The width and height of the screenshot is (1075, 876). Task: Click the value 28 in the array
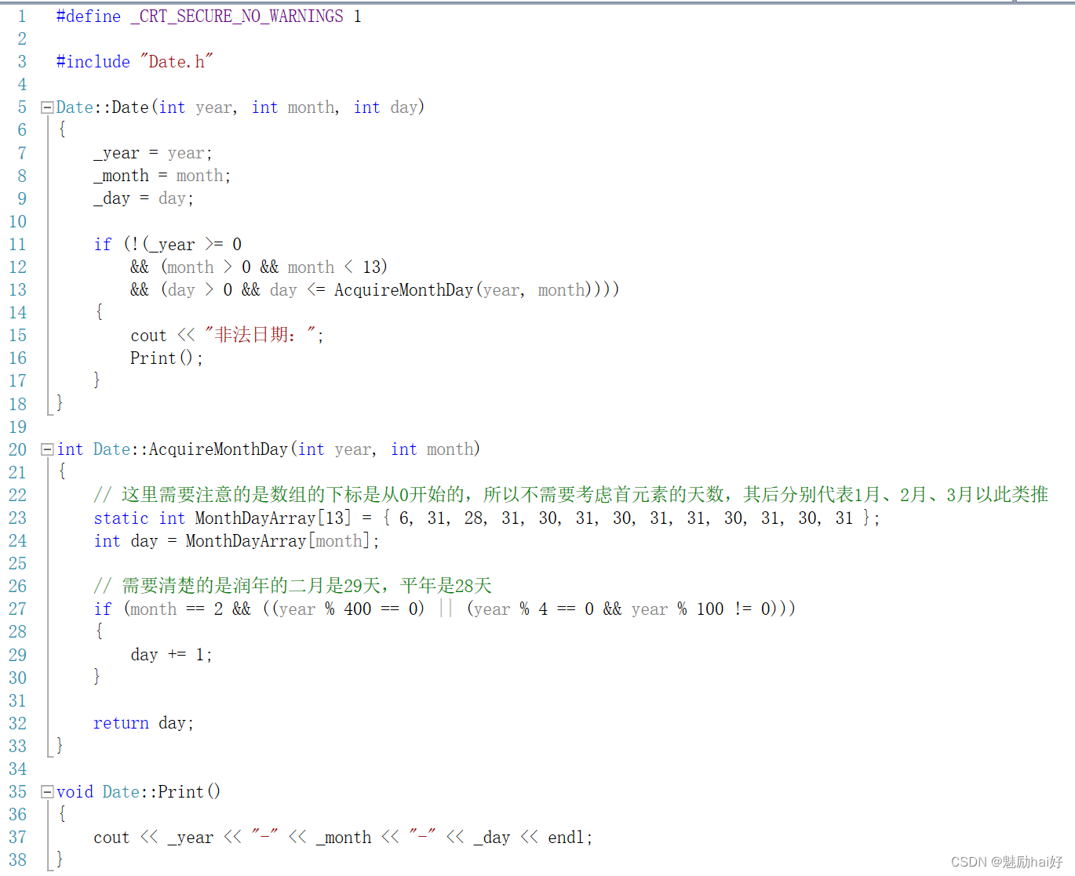click(474, 518)
